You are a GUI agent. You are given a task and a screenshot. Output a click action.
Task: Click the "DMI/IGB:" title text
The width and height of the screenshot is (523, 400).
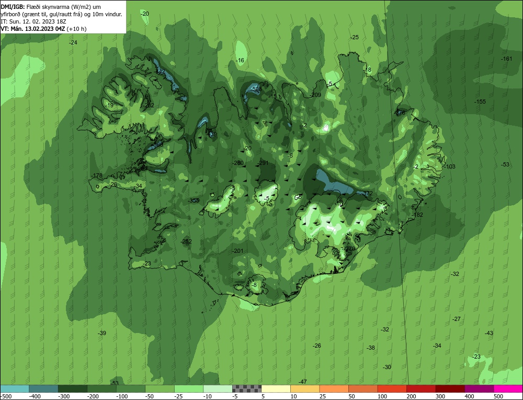click(x=13, y=7)
